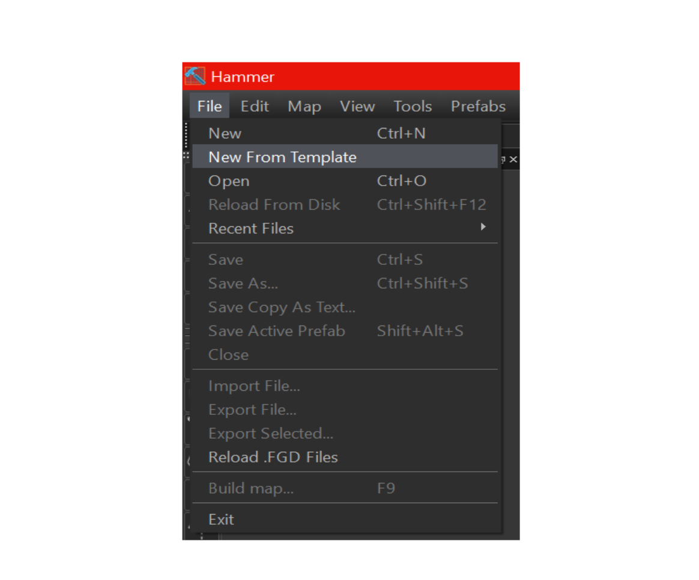Open the File menu
This screenshot has height=580, width=699.
210,106
